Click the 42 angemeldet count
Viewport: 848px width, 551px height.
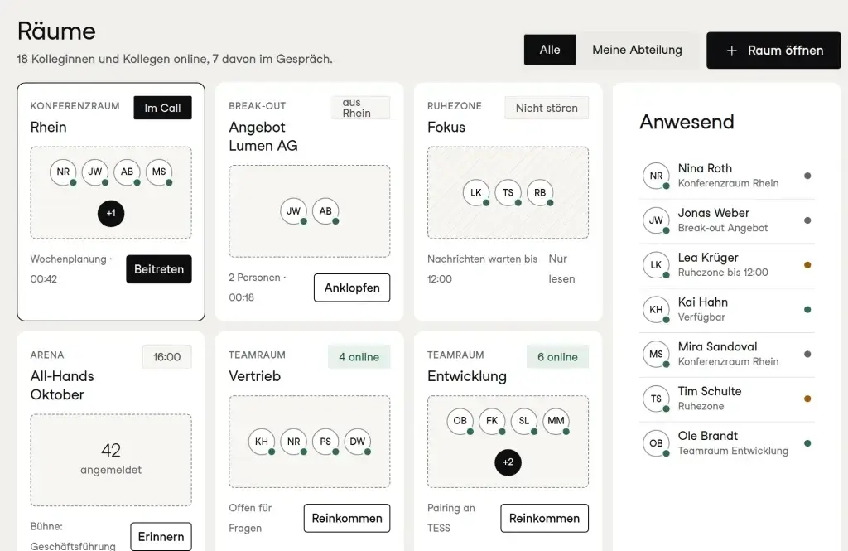coord(111,458)
